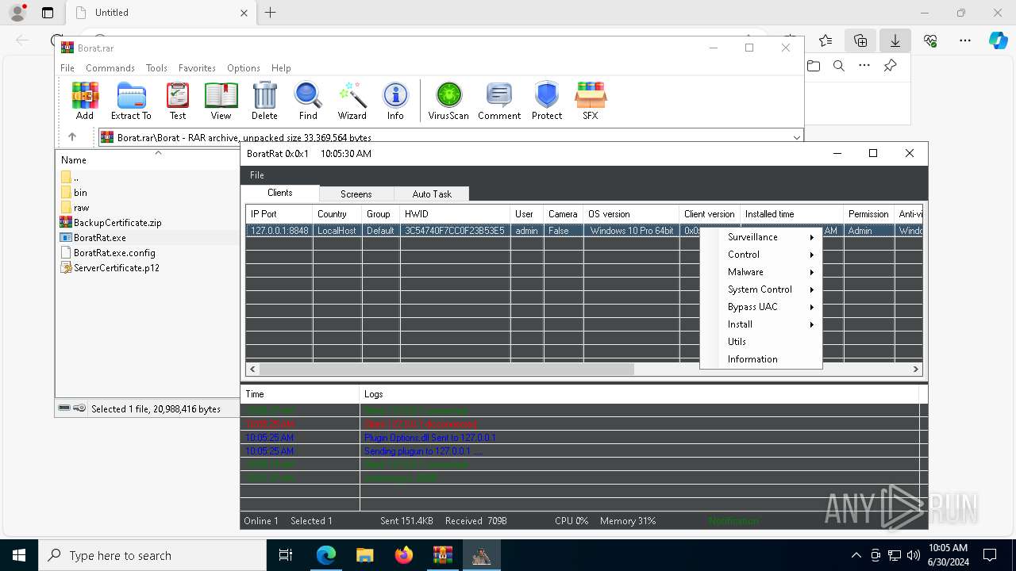
Task: Click the HWID column header
Action: pos(456,214)
